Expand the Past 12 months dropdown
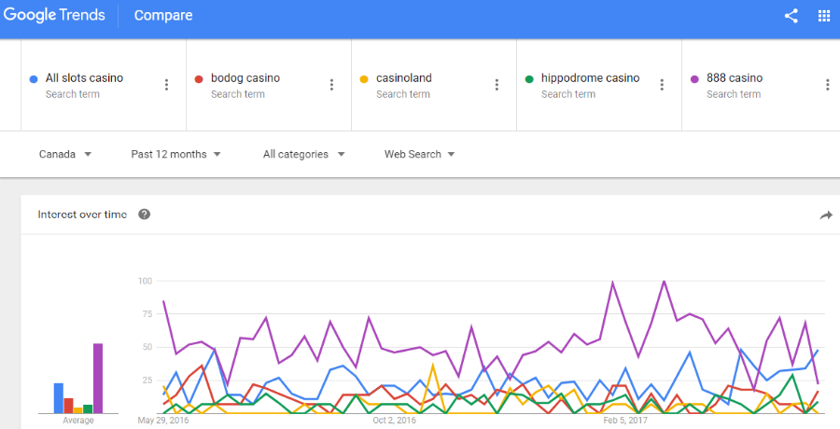The height and width of the screenshot is (429, 840). tap(176, 154)
